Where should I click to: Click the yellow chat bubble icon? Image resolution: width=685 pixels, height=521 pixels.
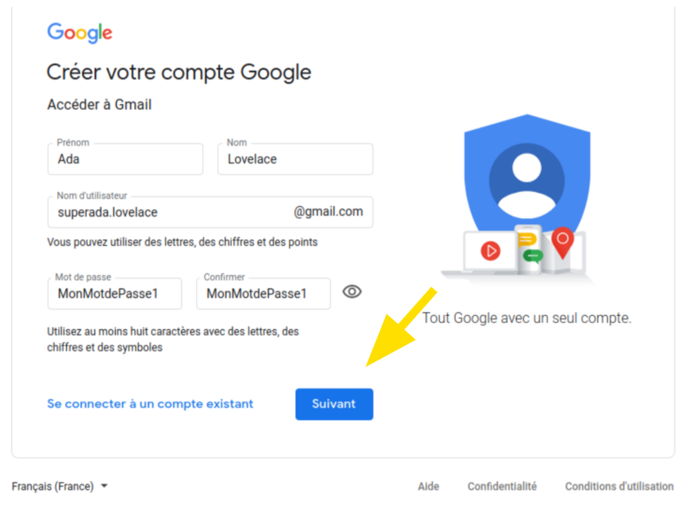pyautogui.click(x=526, y=239)
